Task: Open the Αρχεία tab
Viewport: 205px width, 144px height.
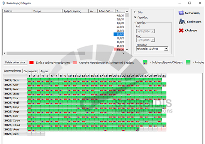Action: 44,71
